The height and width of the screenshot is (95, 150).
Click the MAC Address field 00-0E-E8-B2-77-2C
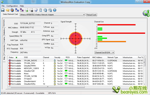[x=30, y=27]
